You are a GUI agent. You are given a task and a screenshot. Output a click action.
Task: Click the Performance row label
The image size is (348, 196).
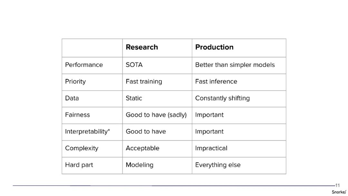point(84,65)
